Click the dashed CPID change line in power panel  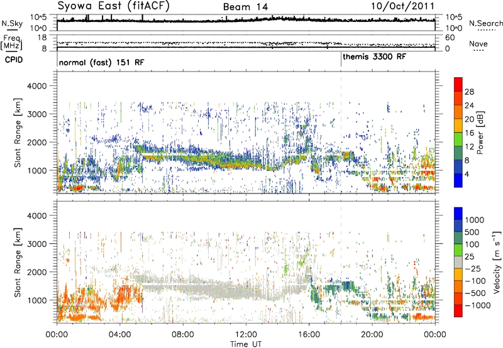[341, 133]
